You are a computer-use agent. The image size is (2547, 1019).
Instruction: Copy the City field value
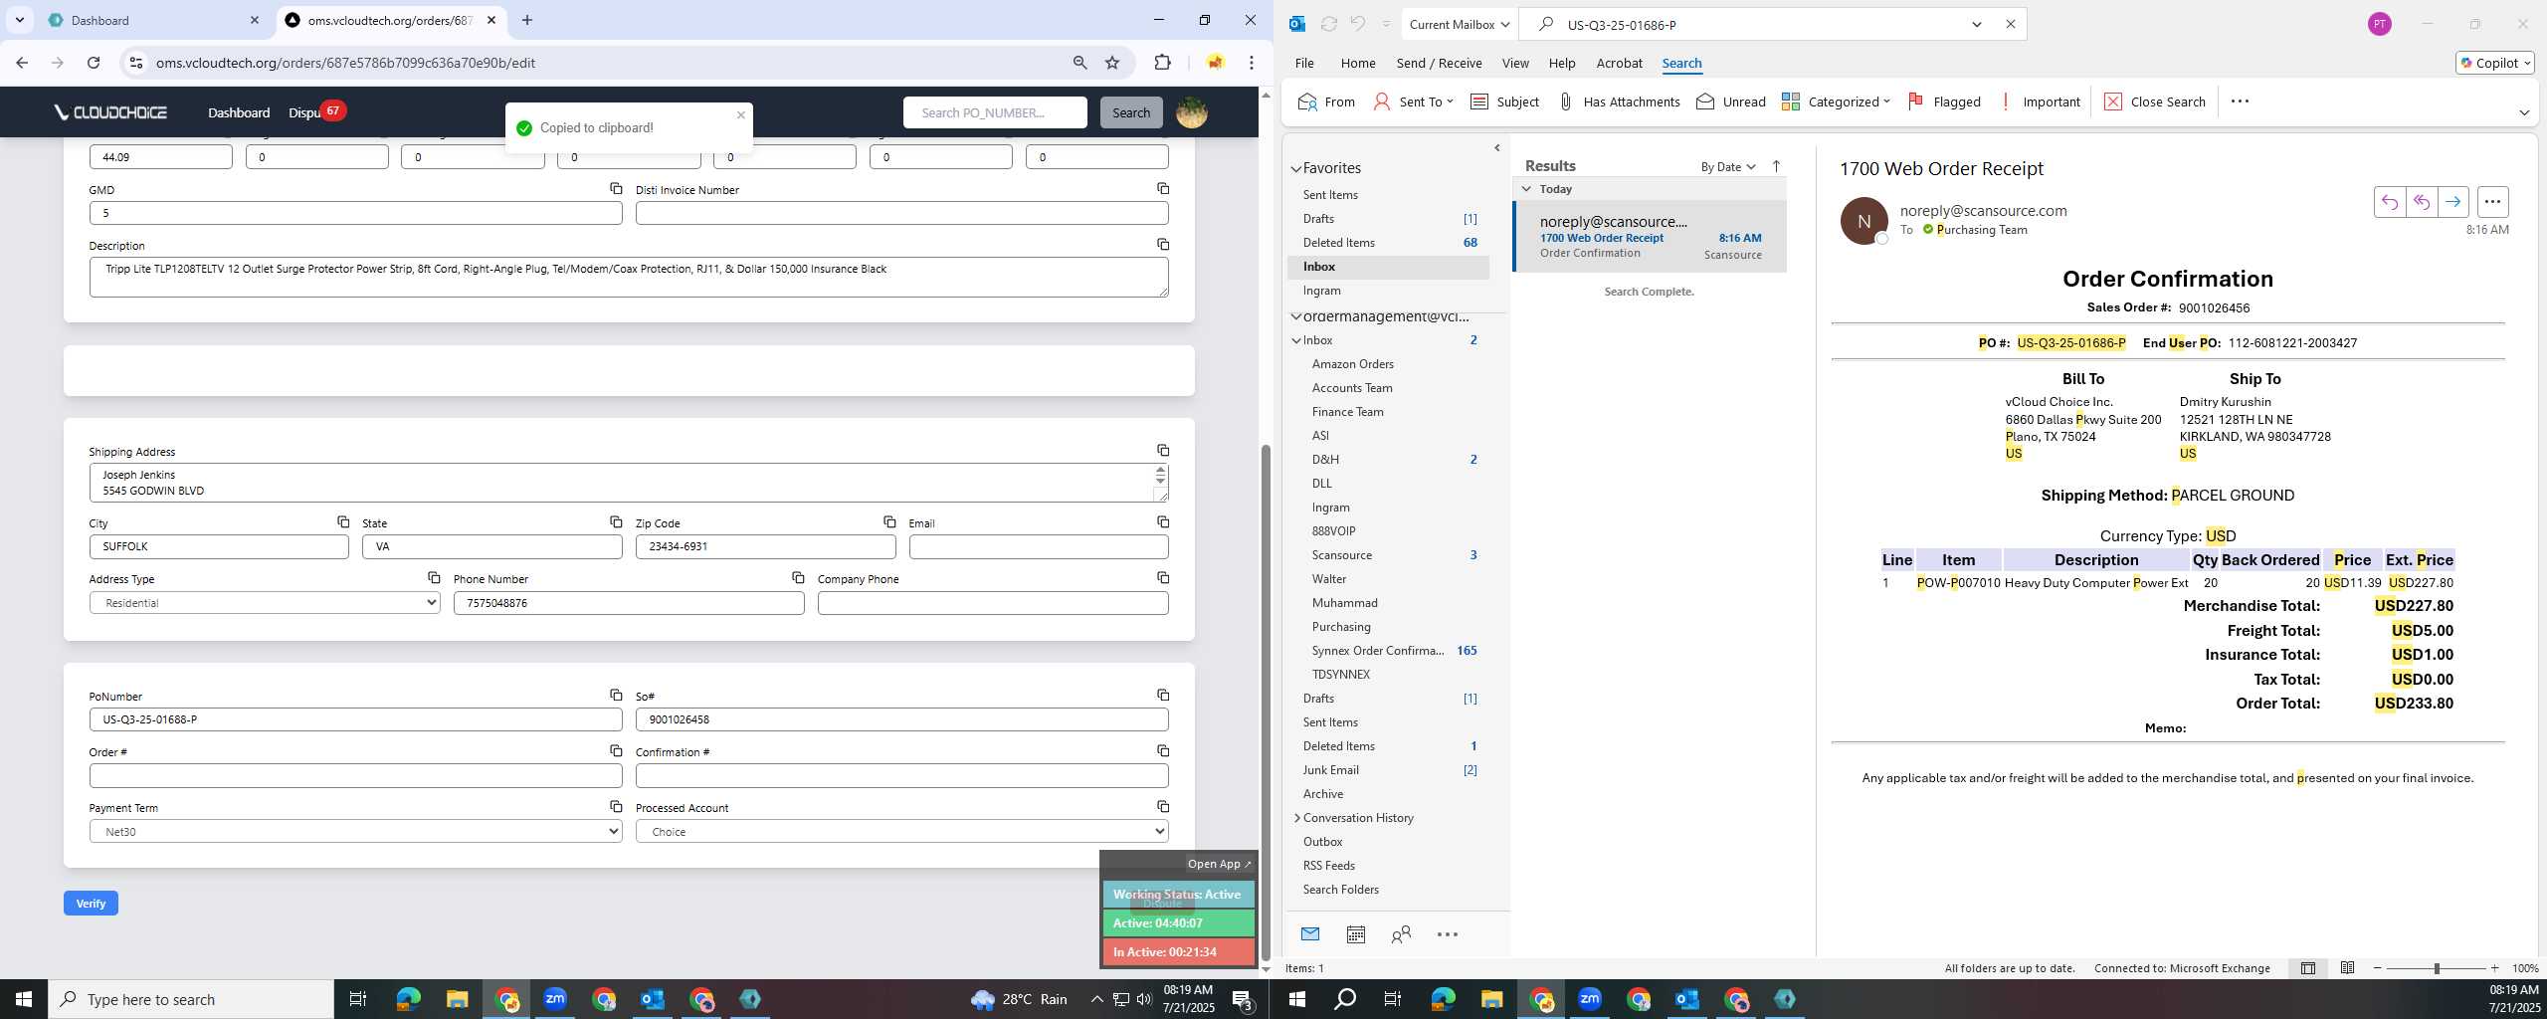pos(342,521)
